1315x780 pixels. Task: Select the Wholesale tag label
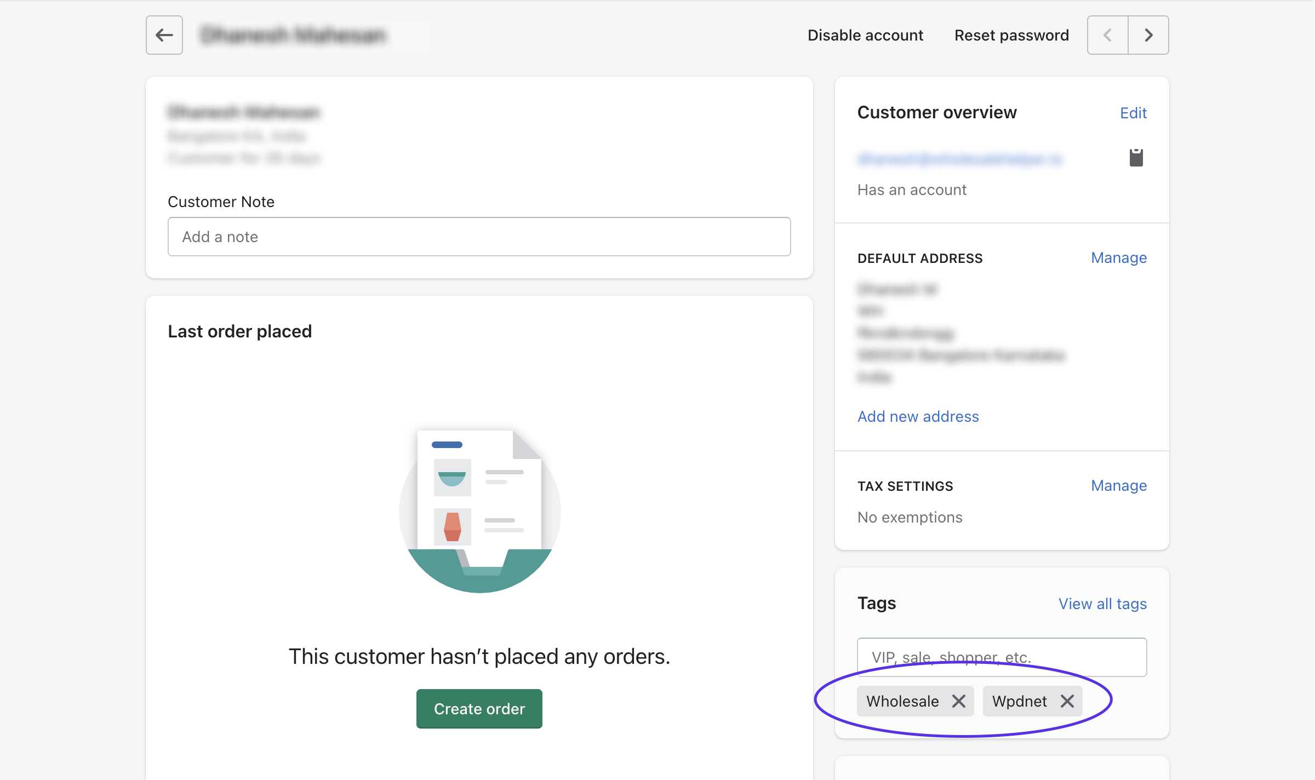(x=902, y=701)
